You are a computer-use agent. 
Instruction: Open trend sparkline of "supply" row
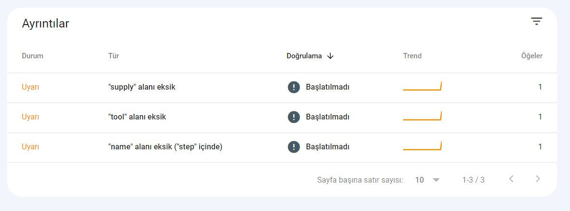click(x=422, y=86)
